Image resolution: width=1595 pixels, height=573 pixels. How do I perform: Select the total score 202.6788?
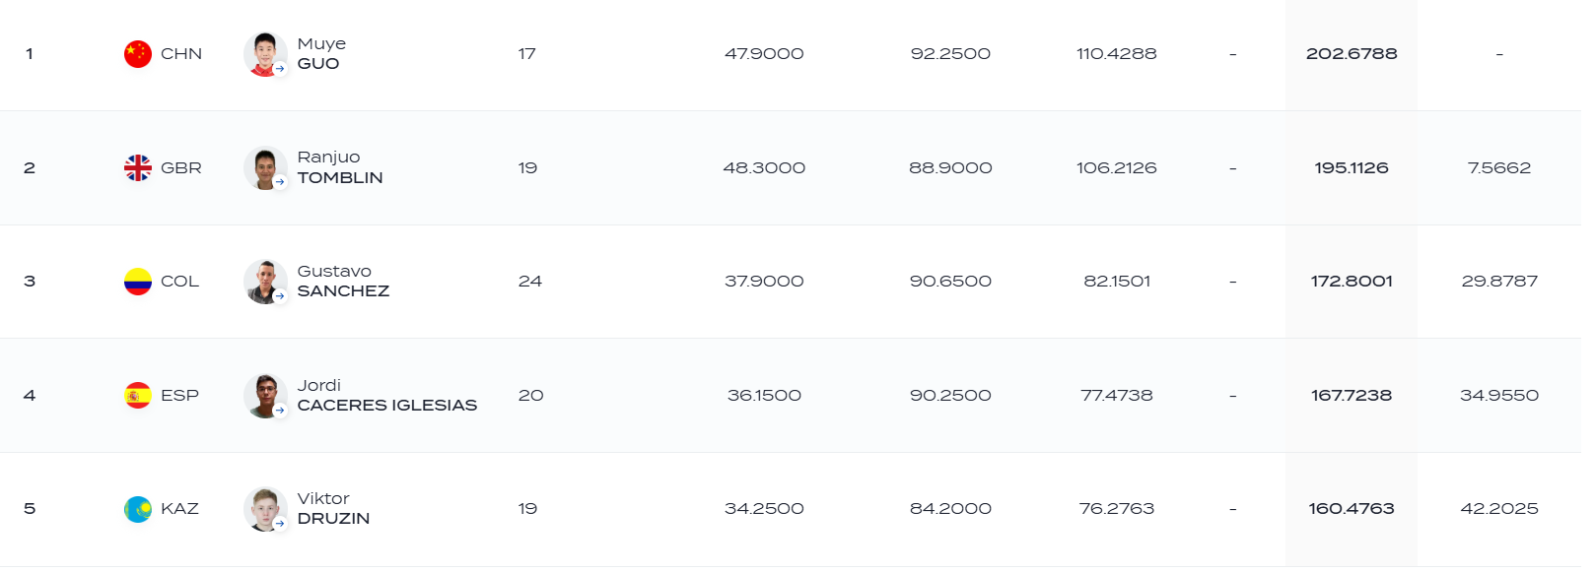1352,54
